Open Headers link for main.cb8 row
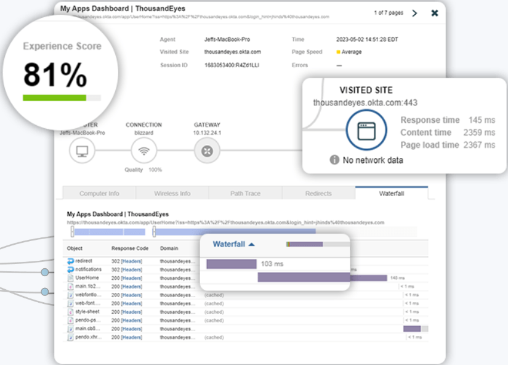Screen dimensions: 508x365 point(132,329)
